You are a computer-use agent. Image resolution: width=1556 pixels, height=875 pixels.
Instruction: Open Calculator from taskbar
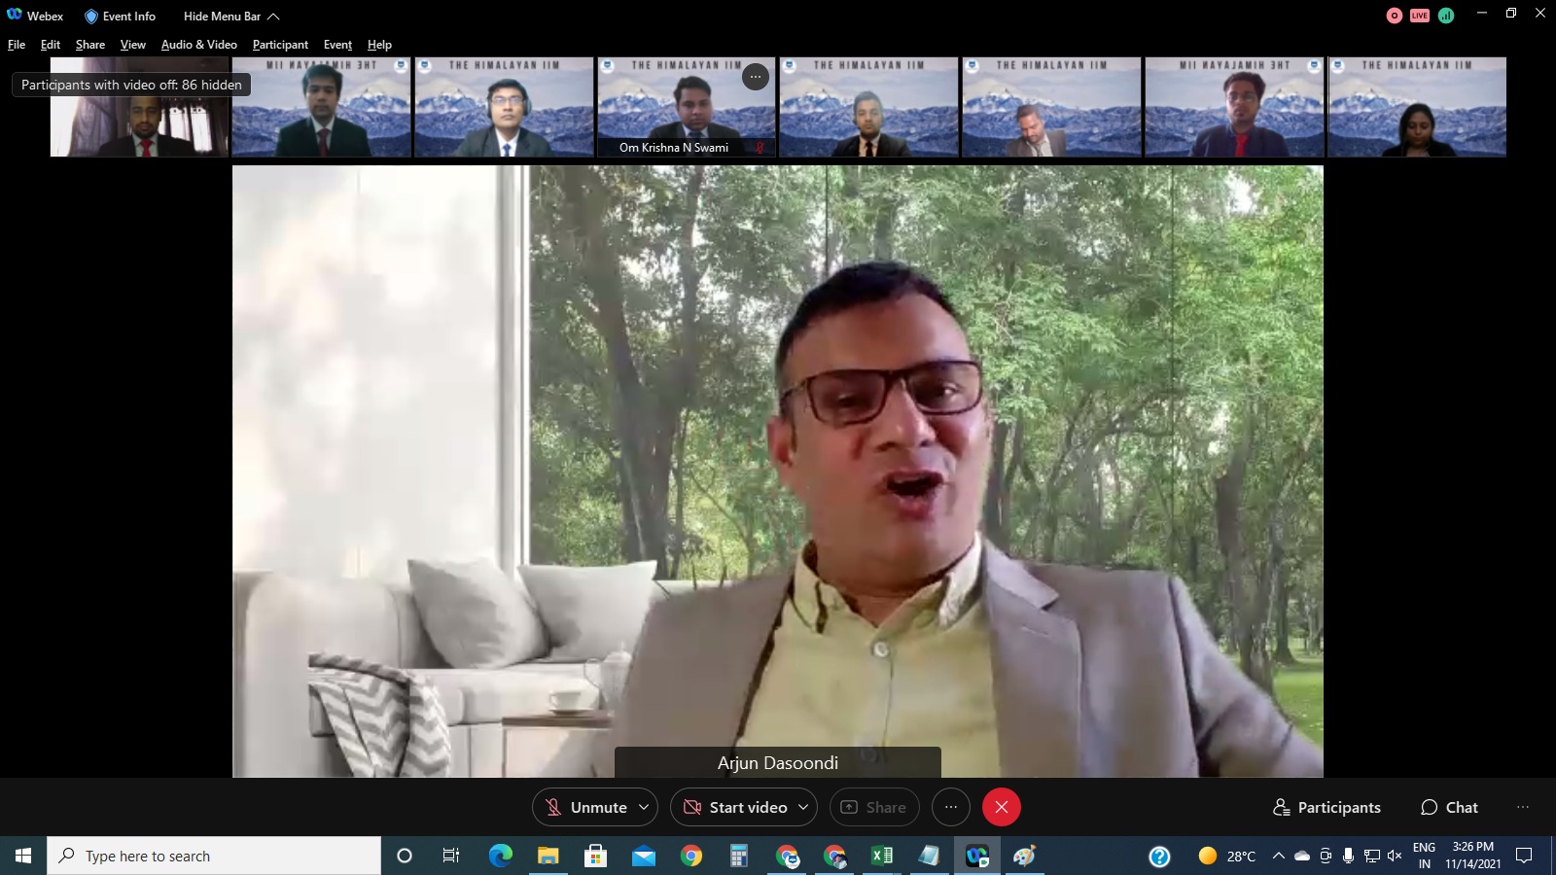coord(739,856)
